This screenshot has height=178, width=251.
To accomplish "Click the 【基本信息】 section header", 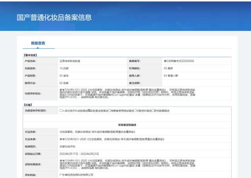I will 30,55.
